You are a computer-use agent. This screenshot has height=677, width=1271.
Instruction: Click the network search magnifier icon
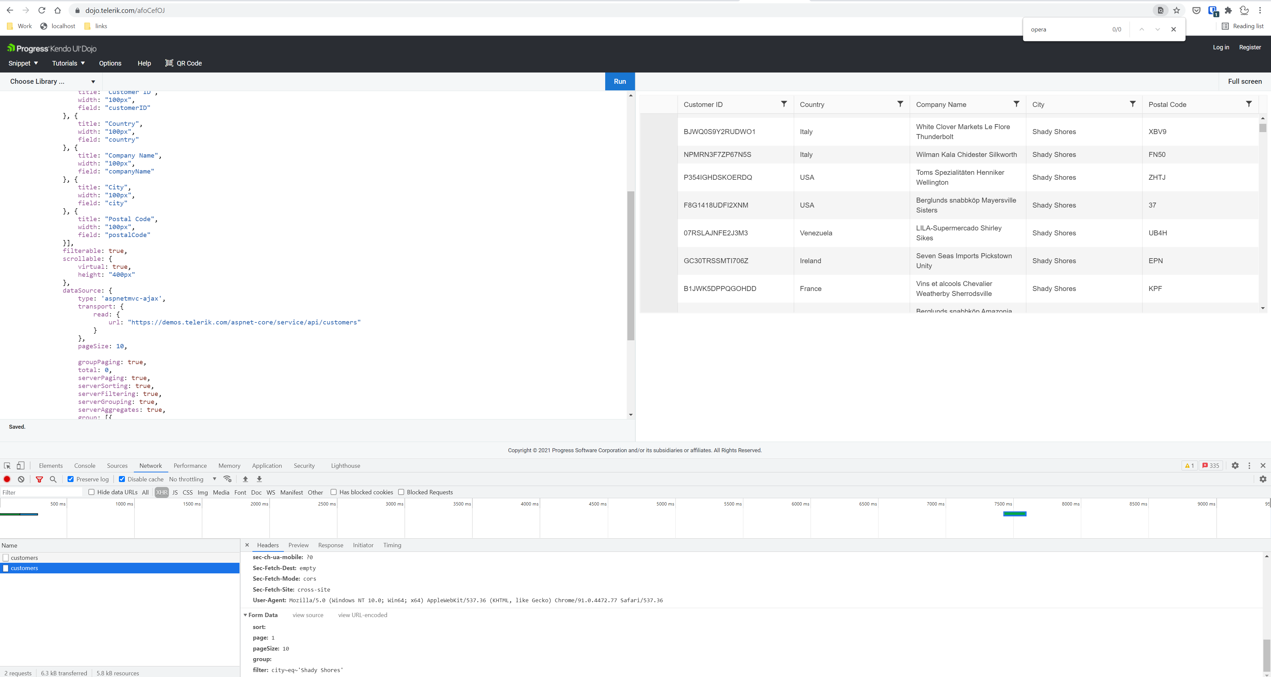click(x=53, y=479)
